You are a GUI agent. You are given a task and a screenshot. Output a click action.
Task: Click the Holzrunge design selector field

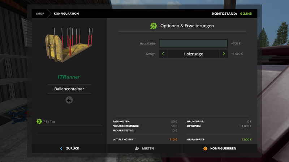click(x=193, y=54)
